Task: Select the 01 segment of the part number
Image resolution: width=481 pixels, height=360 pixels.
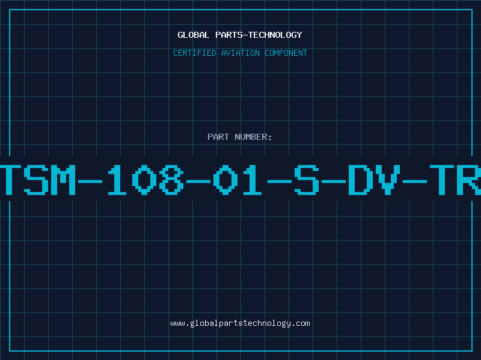Action: click(x=237, y=179)
